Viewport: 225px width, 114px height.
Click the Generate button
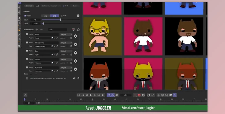(x=29, y=6)
